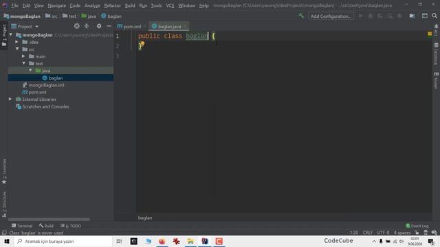Open IntelliJ IDEA from the Windows taskbar
The image size is (440, 247).
(205, 241)
